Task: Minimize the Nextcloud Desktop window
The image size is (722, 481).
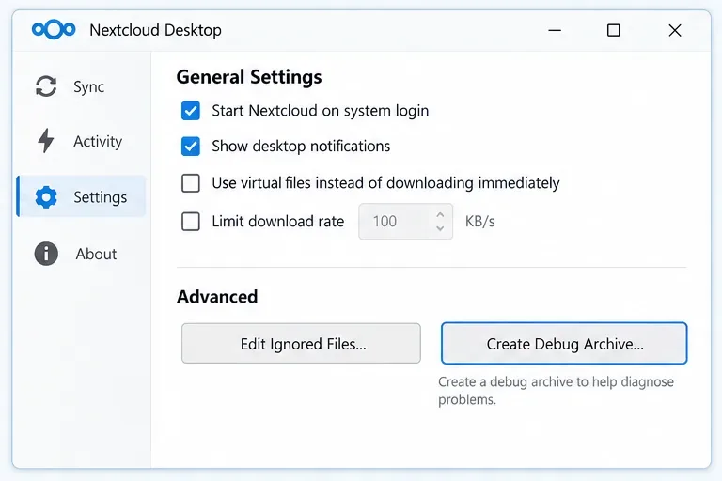Action: coord(555,30)
